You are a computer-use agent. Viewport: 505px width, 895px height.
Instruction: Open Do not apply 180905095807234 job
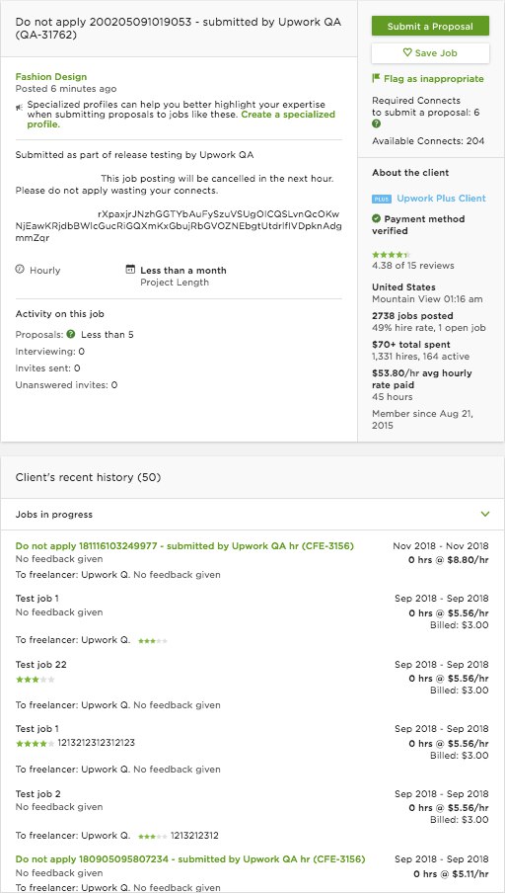tap(190, 859)
